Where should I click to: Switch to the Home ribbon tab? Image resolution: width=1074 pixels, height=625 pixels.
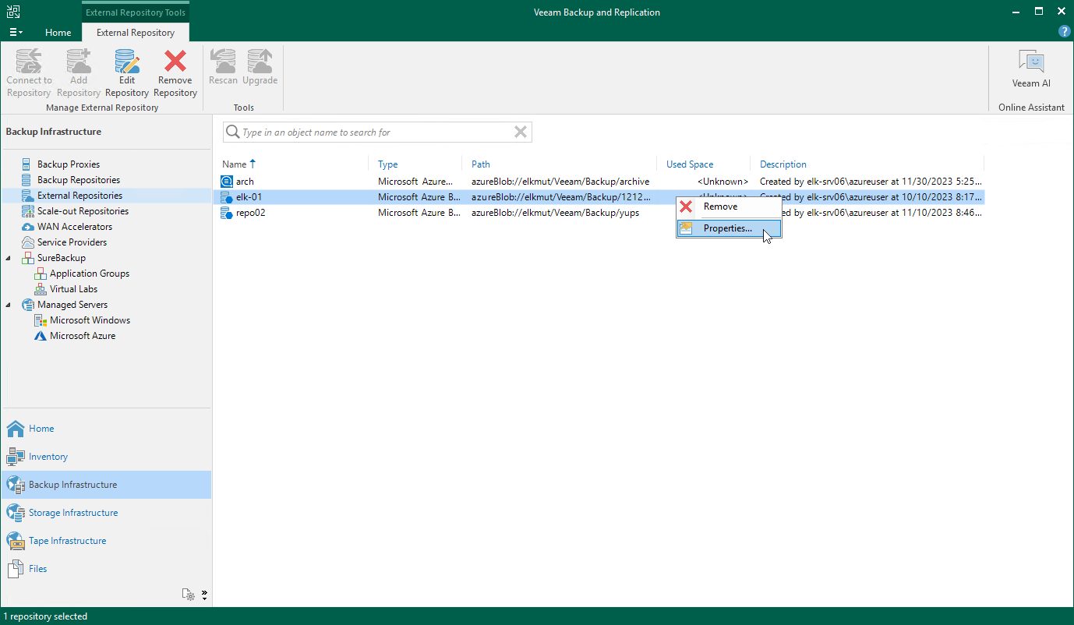tap(58, 33)
